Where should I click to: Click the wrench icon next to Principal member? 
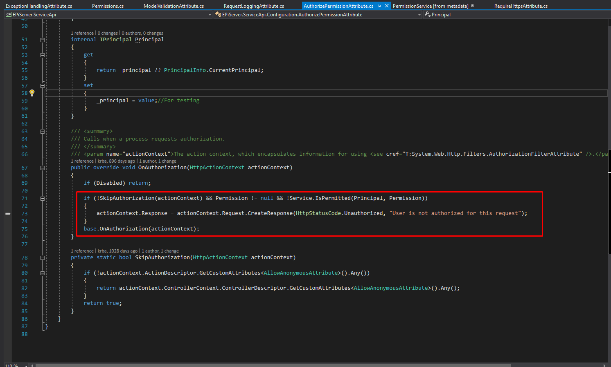point(427,15)
